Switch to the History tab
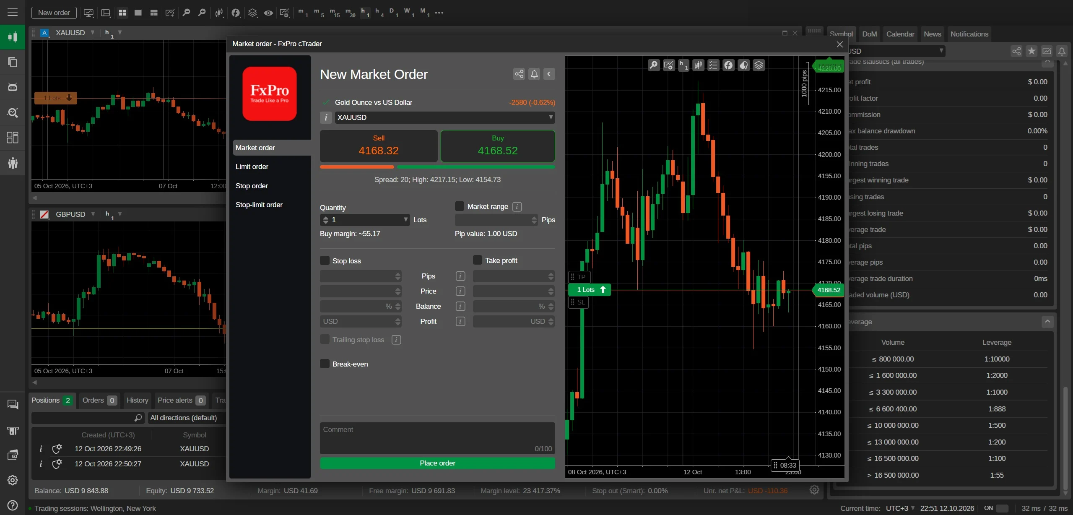This screenshot has height=515, width=1073. pyautogui.click(x=138, y=400)
